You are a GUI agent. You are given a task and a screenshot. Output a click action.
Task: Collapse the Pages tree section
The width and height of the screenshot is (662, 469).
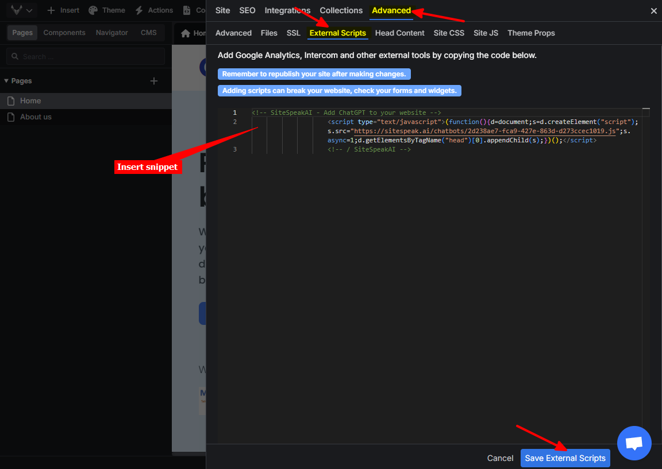(6, 81)
